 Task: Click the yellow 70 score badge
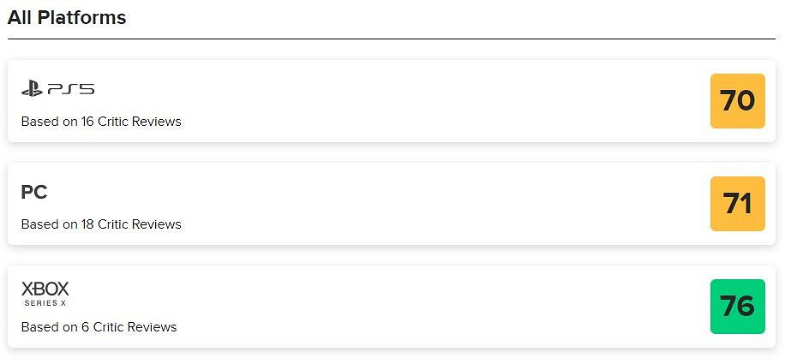737,101
